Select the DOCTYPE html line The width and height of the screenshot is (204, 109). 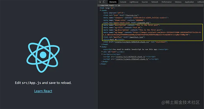(107, 6)
